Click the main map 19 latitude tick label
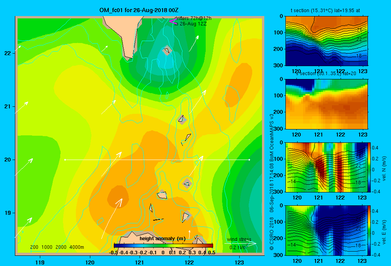The width and height of the screenshot is (391, 266). click(7, 213)
